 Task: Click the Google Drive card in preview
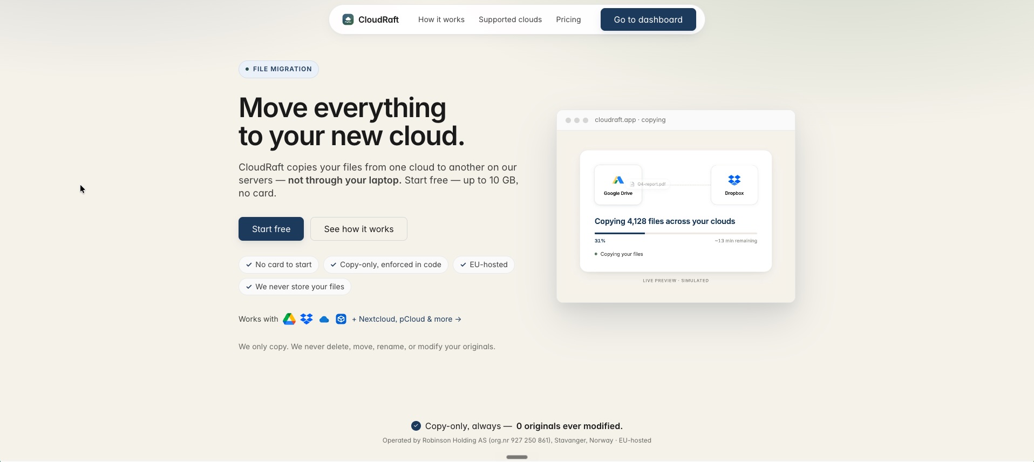tap(618, 185)
